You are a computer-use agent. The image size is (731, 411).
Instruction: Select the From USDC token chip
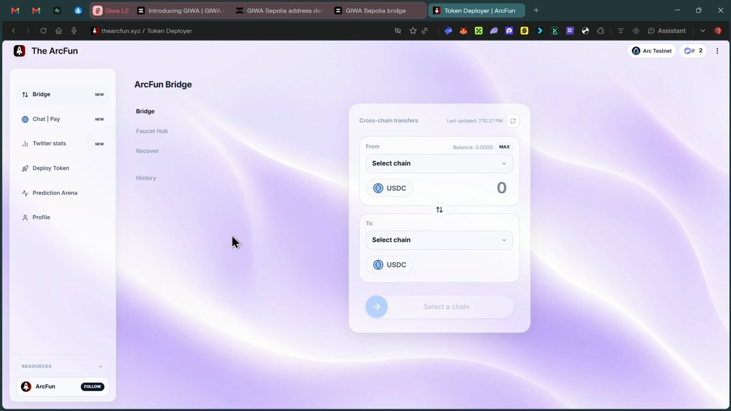390,188
